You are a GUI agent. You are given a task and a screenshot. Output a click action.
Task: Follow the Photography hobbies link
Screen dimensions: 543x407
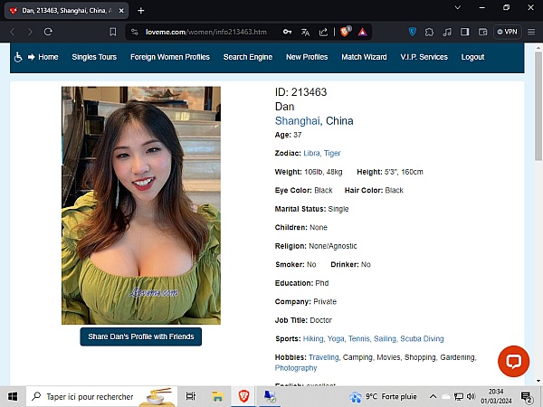(296, 368)
